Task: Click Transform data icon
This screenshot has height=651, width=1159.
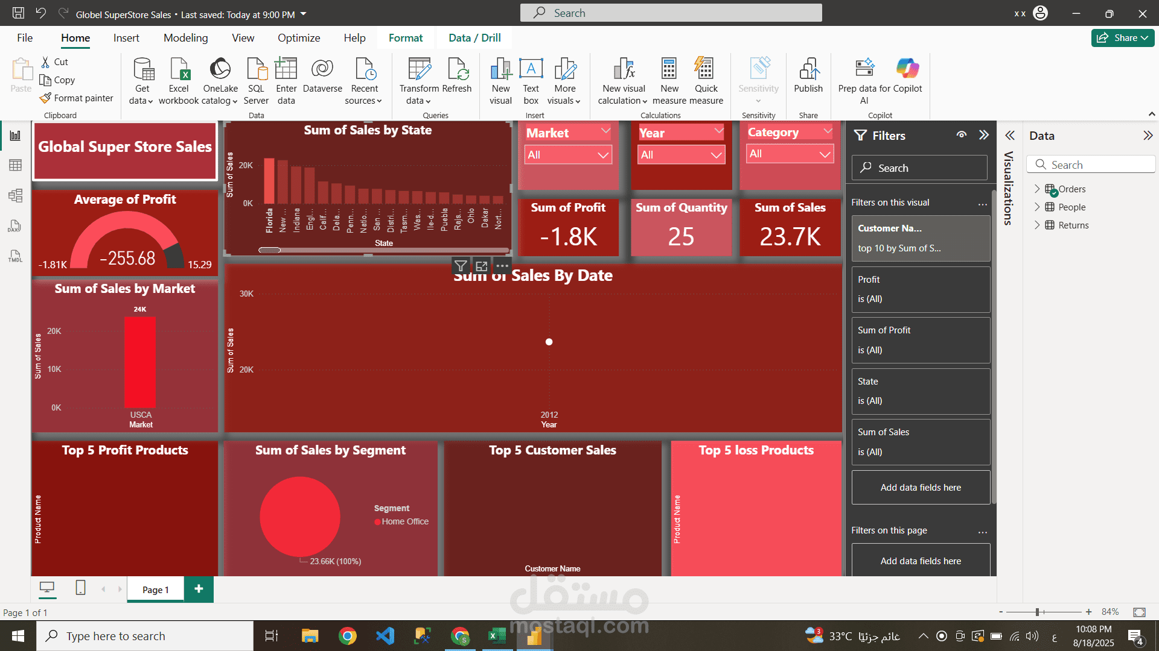Action: (419, 81)
